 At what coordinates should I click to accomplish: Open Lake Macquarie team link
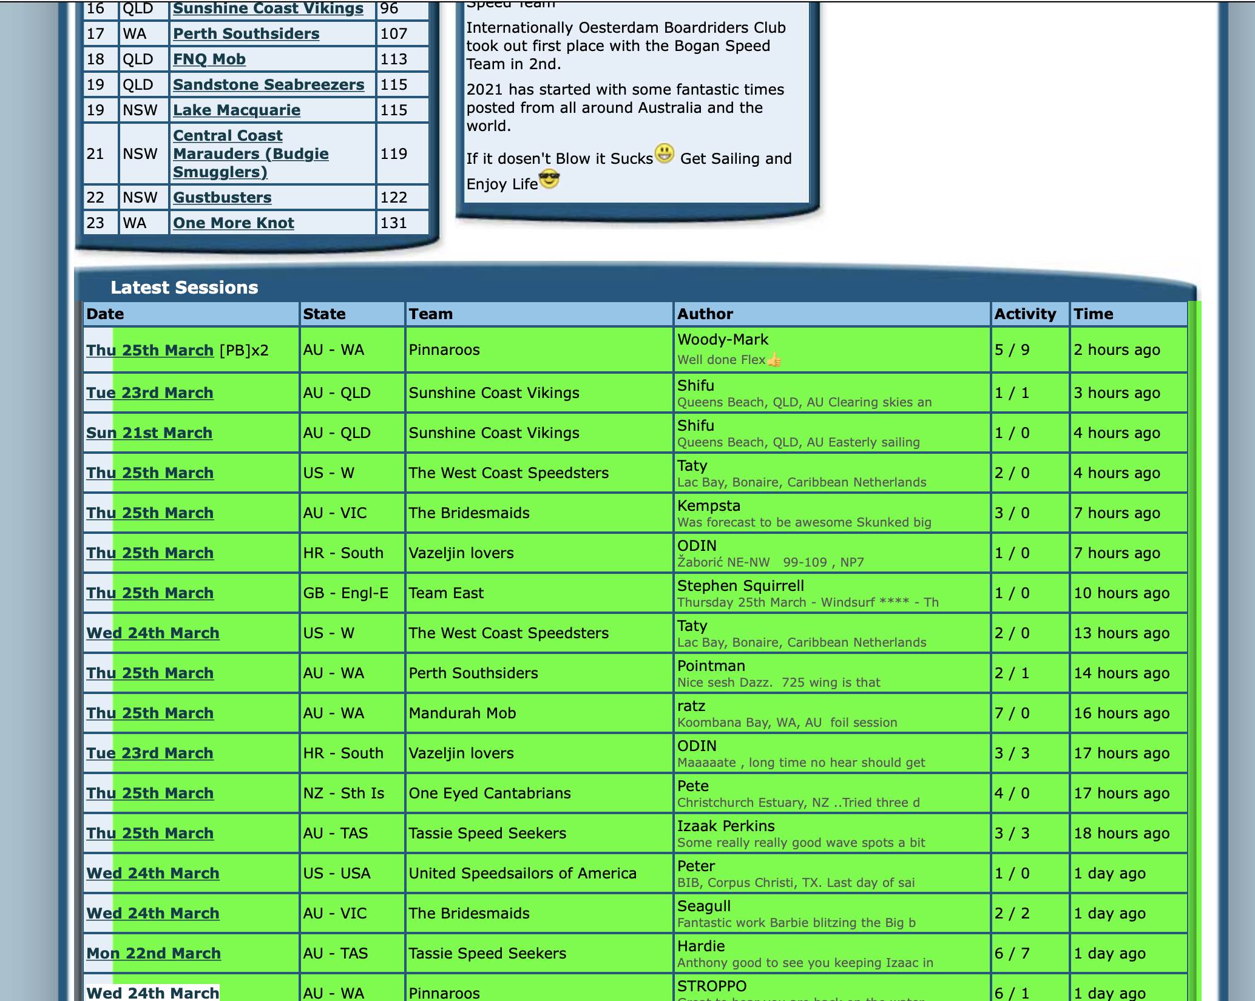point(236,110)
